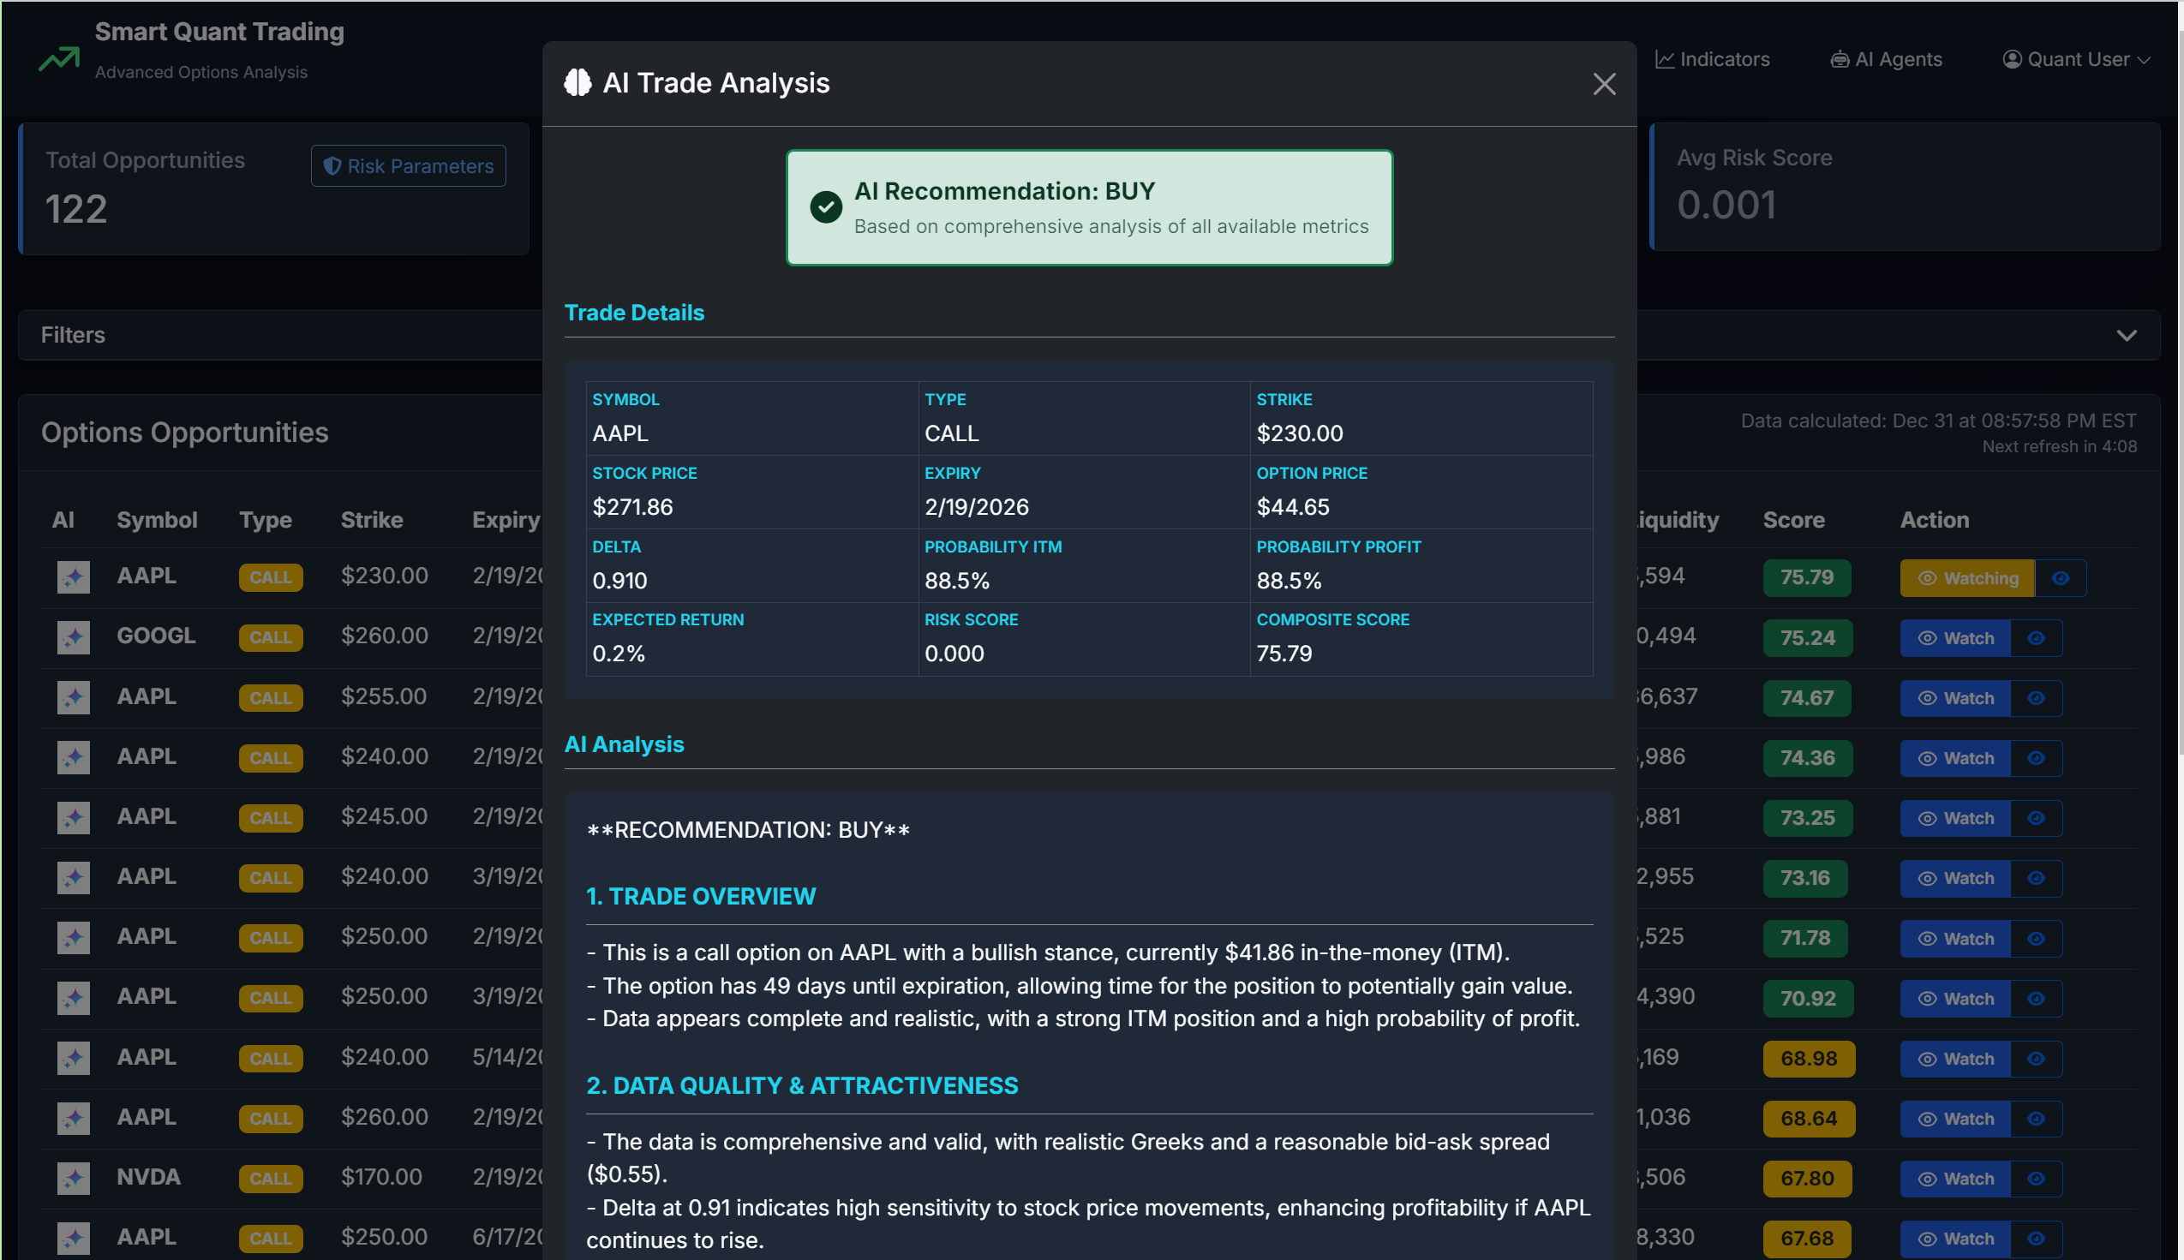The image size is (2184, 1260).
Task: Open the Quant User account dropdown
Action: click(x=2076, y=58)
